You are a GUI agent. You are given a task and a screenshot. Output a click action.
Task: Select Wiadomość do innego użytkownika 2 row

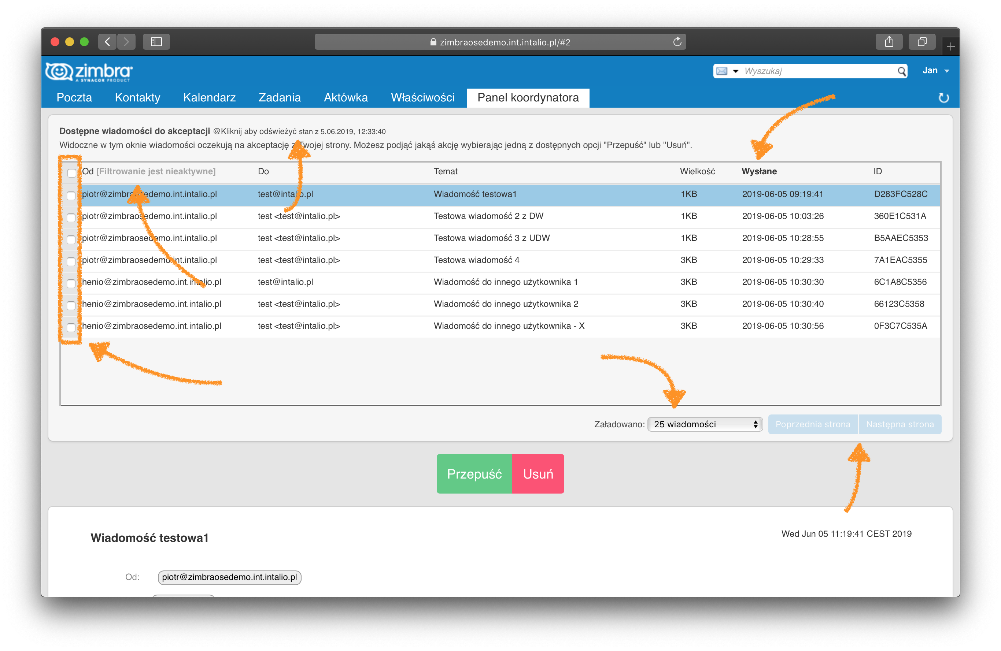[500, 304]
